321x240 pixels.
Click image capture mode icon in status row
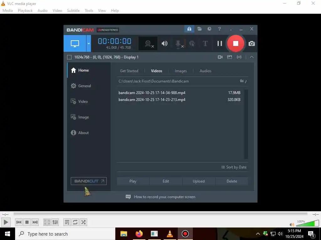pyautogui.click(x=229, y=57)
